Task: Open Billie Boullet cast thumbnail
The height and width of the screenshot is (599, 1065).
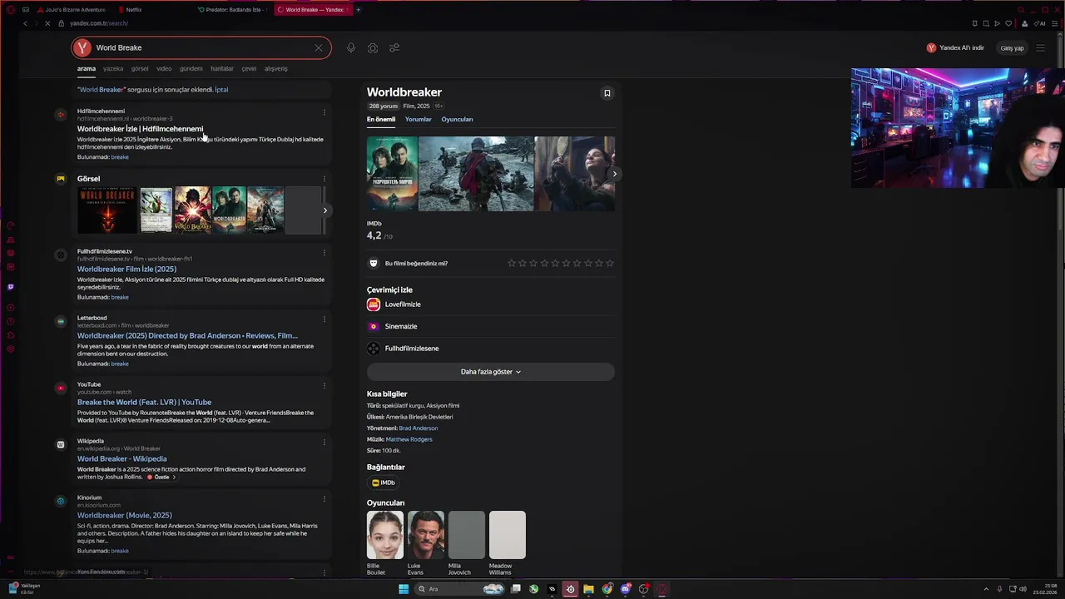Action: click(385, 535)
